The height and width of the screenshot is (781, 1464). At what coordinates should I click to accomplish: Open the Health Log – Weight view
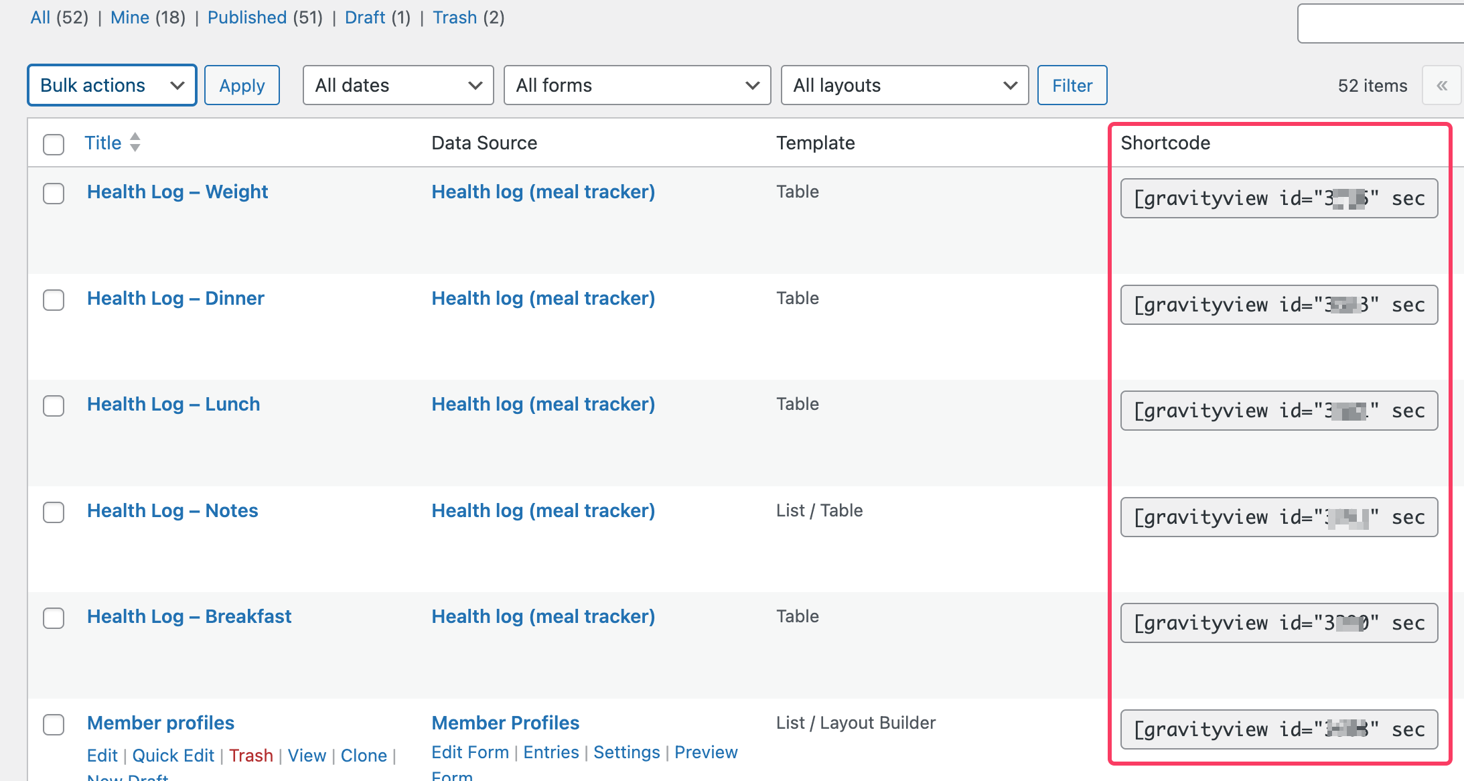[177, 192]
